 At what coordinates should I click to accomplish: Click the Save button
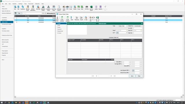pyautogui.click(x=132, y=76)
